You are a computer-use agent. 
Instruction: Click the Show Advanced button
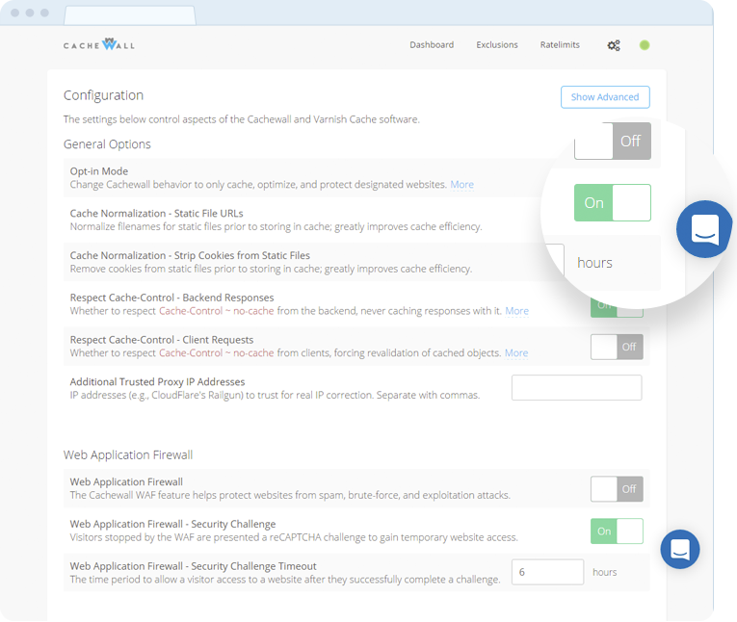point(605,97)
